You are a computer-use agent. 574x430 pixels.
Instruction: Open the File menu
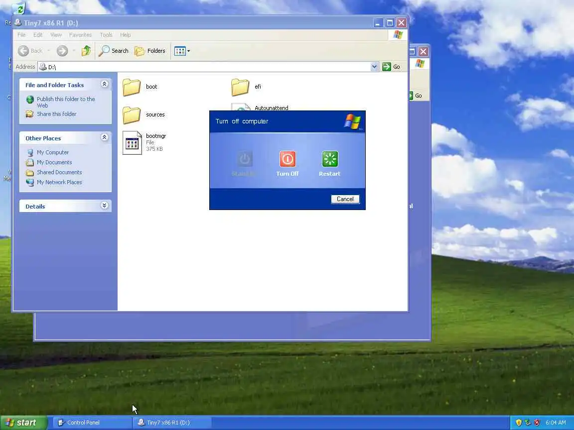(x=21, y=35)
